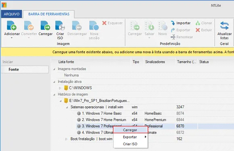Click the wim type cell for install.wim

click(134, 107)
